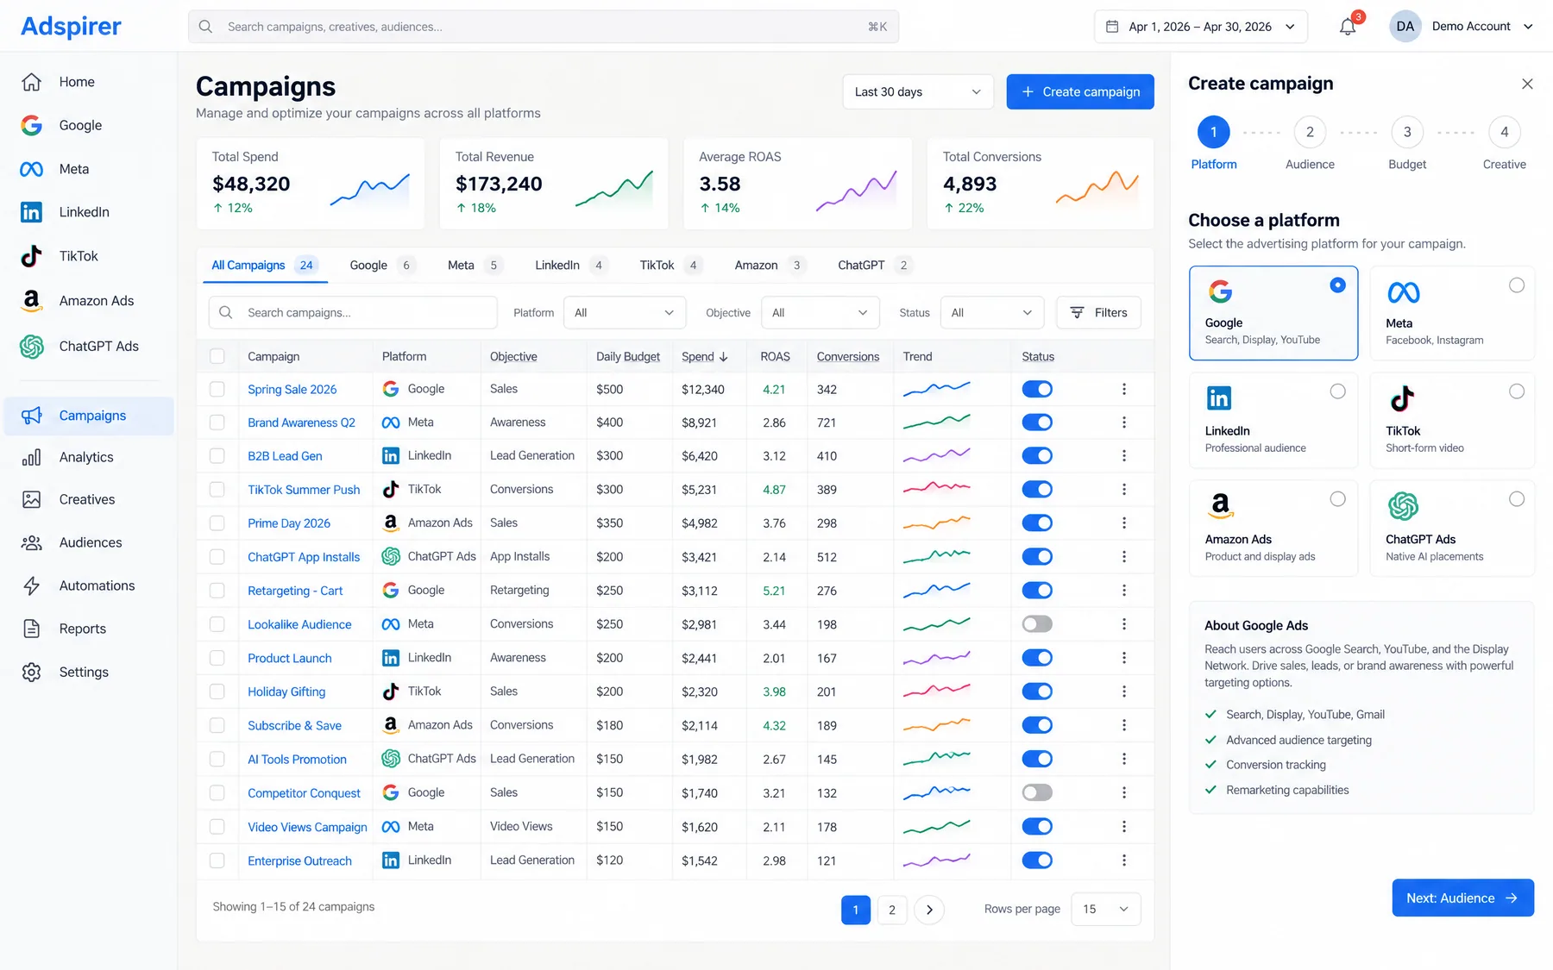Click the Search campaigns input field
Screen dimensions: 1553x970
click(x=353, y=313)
